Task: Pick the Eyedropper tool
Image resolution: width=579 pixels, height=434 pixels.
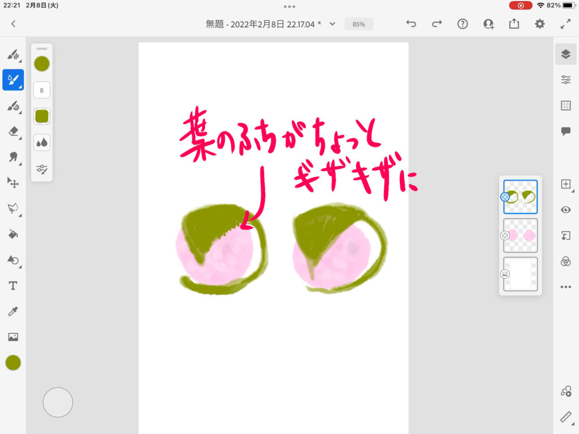Action: click(12, 311)
